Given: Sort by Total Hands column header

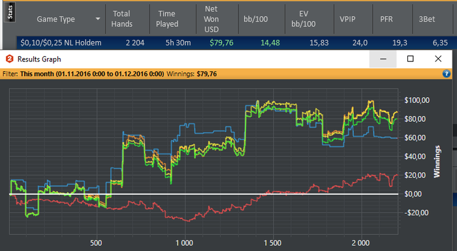Looking at the screenshot, I should coord(121,19).
